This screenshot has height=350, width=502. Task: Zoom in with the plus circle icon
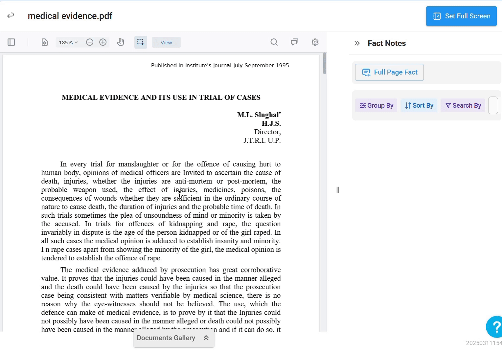103,42
